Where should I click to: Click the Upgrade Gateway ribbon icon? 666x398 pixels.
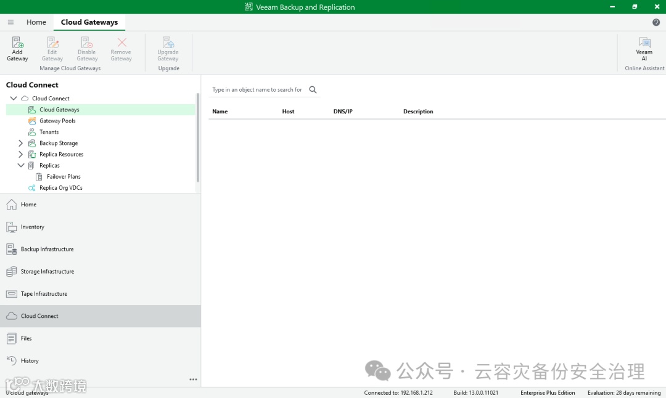pyautogui.click(x=168, y=43)
